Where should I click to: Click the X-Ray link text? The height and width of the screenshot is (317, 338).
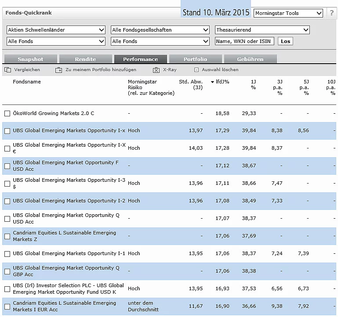click(170, 69)
